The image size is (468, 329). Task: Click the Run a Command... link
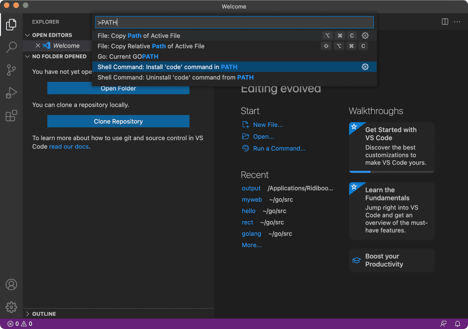[279, 148]
